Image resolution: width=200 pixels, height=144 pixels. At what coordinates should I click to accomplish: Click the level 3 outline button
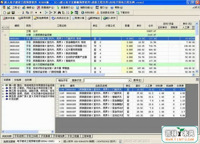coord(8,28)
